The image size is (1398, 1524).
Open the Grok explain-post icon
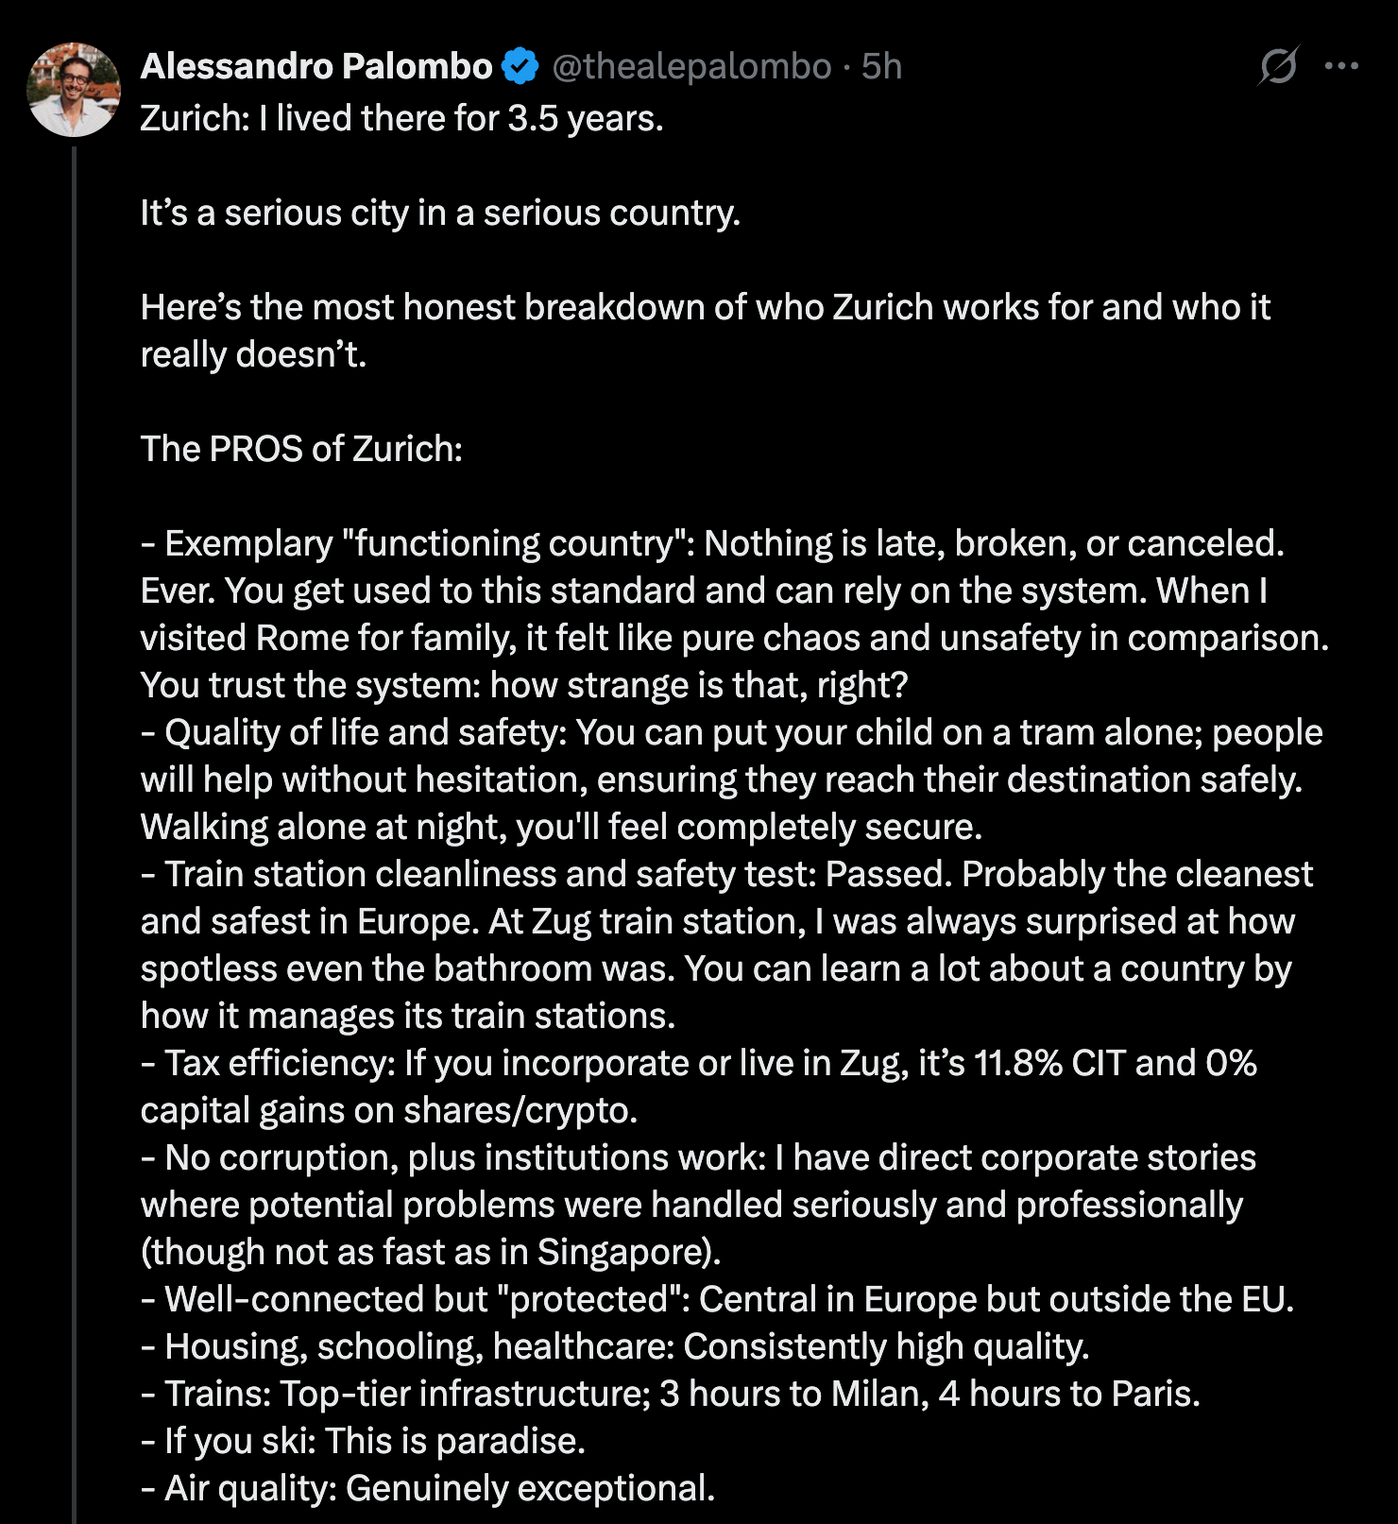[1278, 66]
